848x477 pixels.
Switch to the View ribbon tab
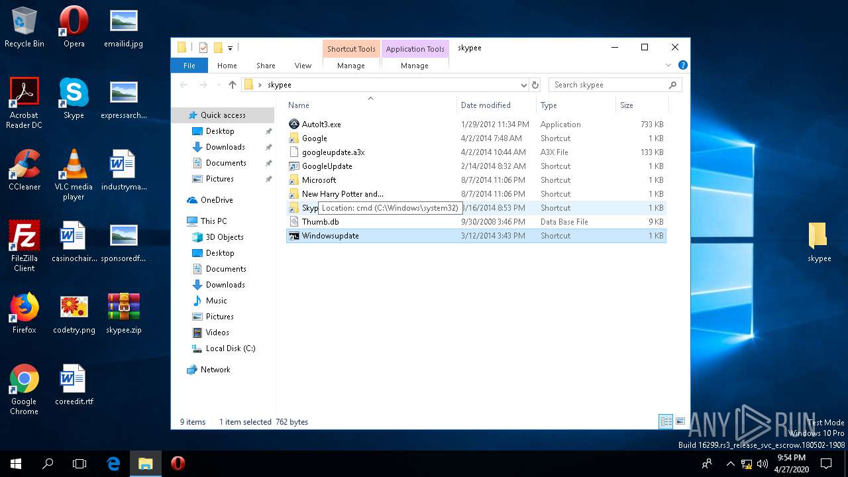point(303,66)
